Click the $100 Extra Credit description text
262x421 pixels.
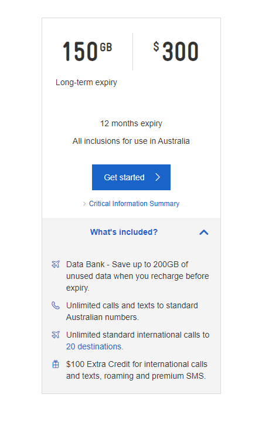[137, 371]
